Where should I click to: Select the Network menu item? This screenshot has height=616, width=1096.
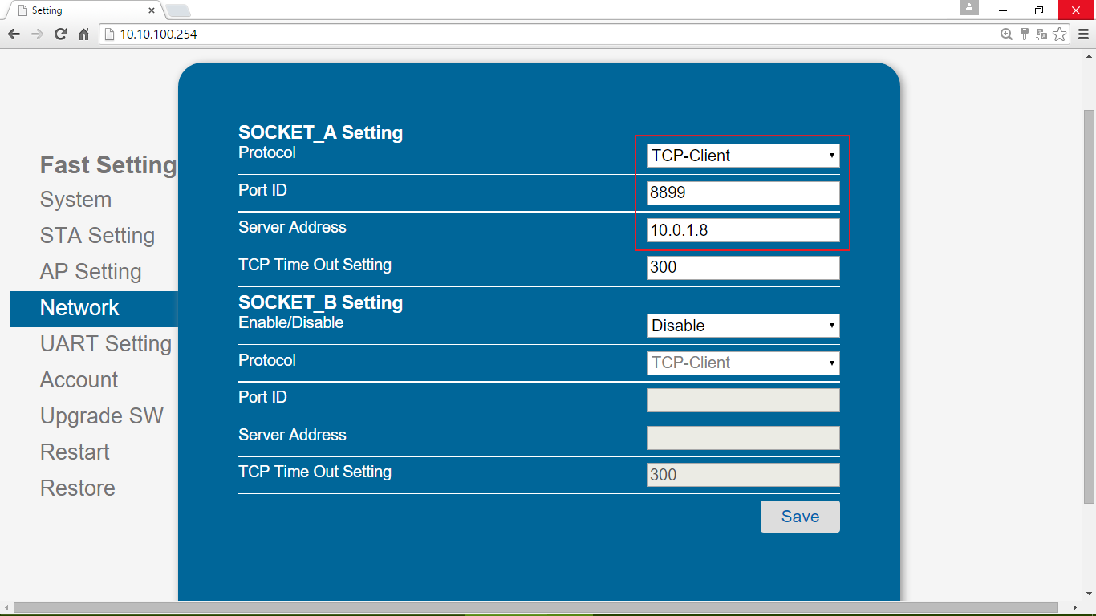tap(94, 309)
